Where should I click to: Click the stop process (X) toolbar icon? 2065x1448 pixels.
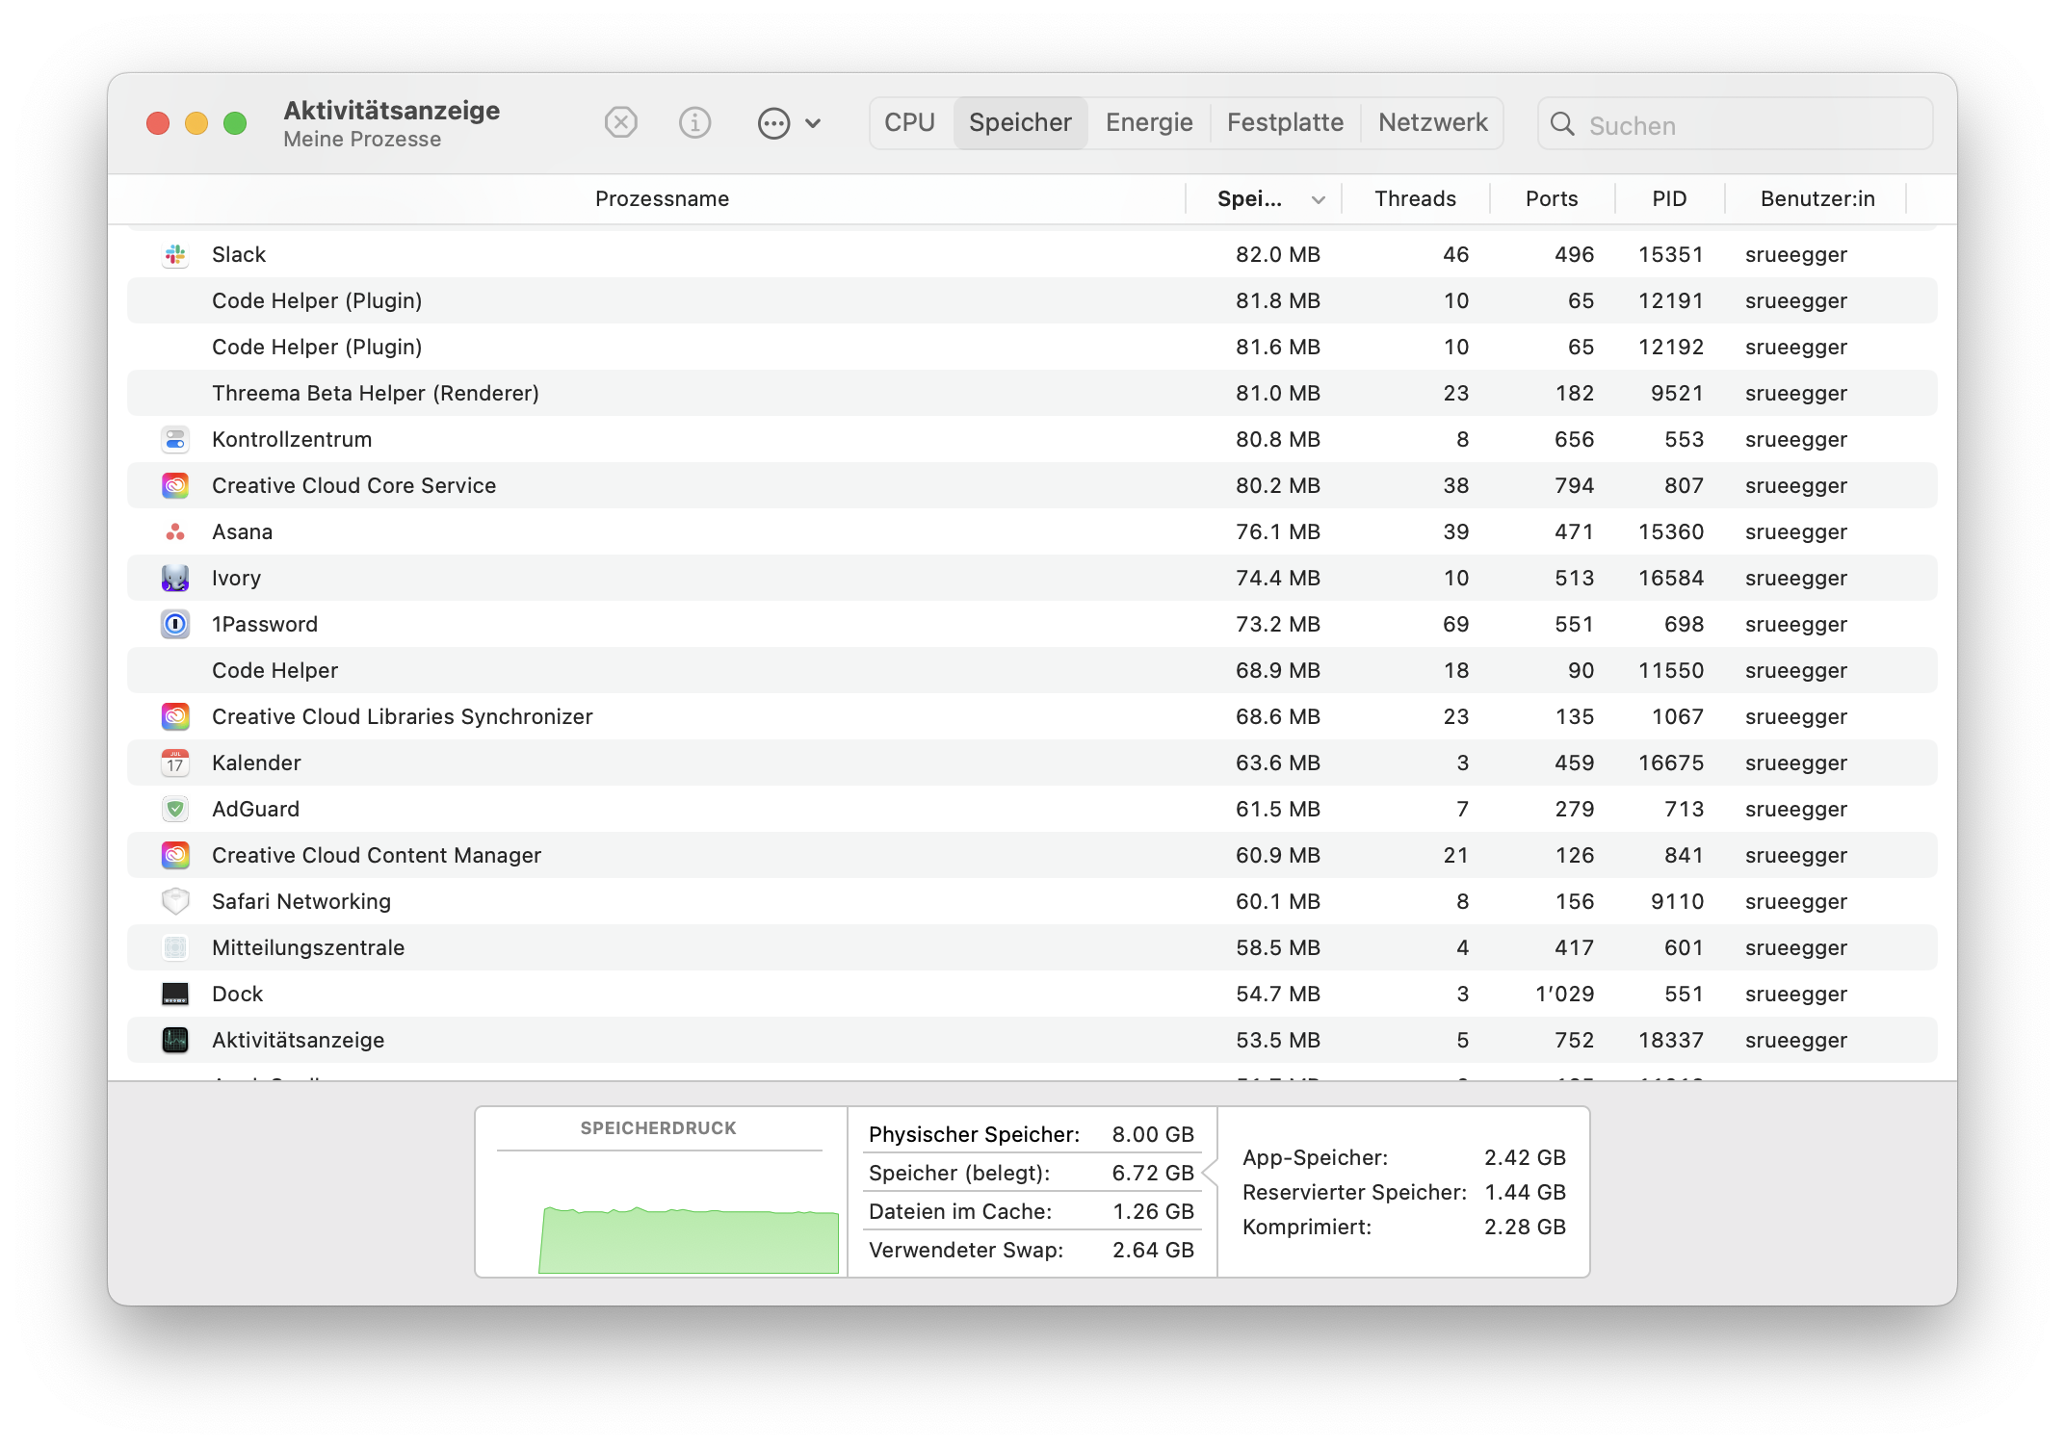tap(621, 123)
